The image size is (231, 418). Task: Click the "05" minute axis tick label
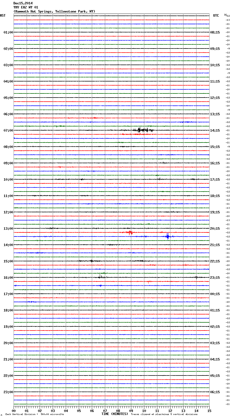(79, 411)
